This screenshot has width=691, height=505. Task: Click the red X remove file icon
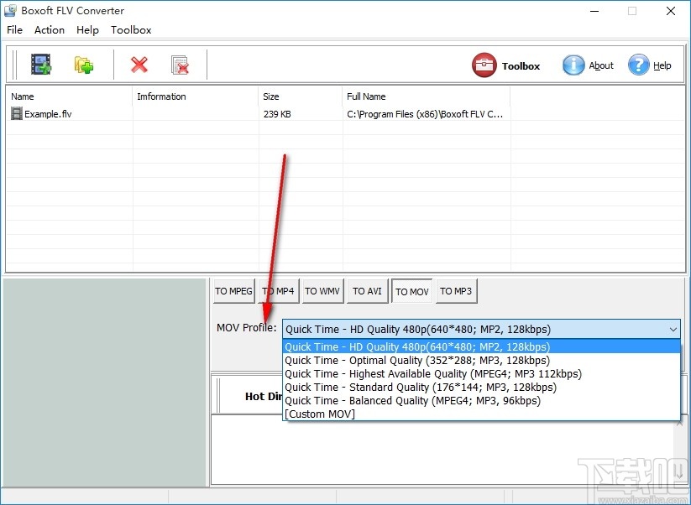(139, 64)
